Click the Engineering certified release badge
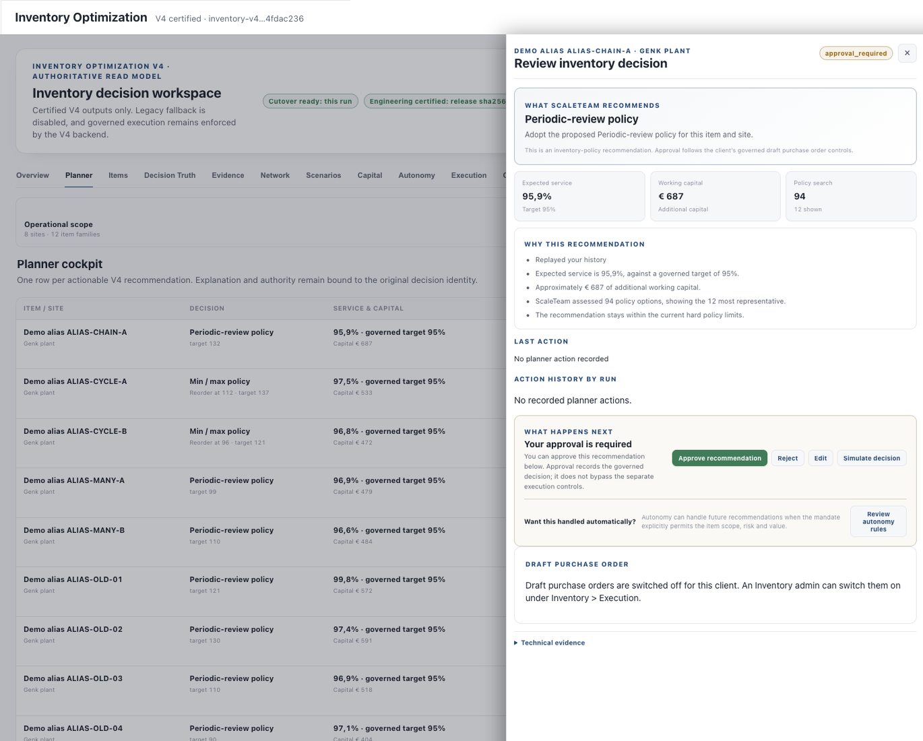 click(435, 101)
